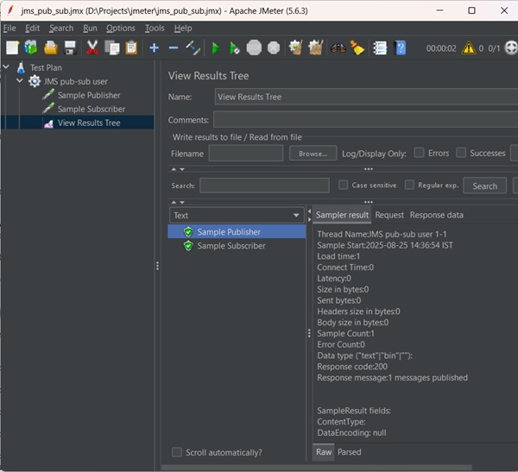Click the Browse... button
This screenshot has width=518, height=472.
[313, 154]
